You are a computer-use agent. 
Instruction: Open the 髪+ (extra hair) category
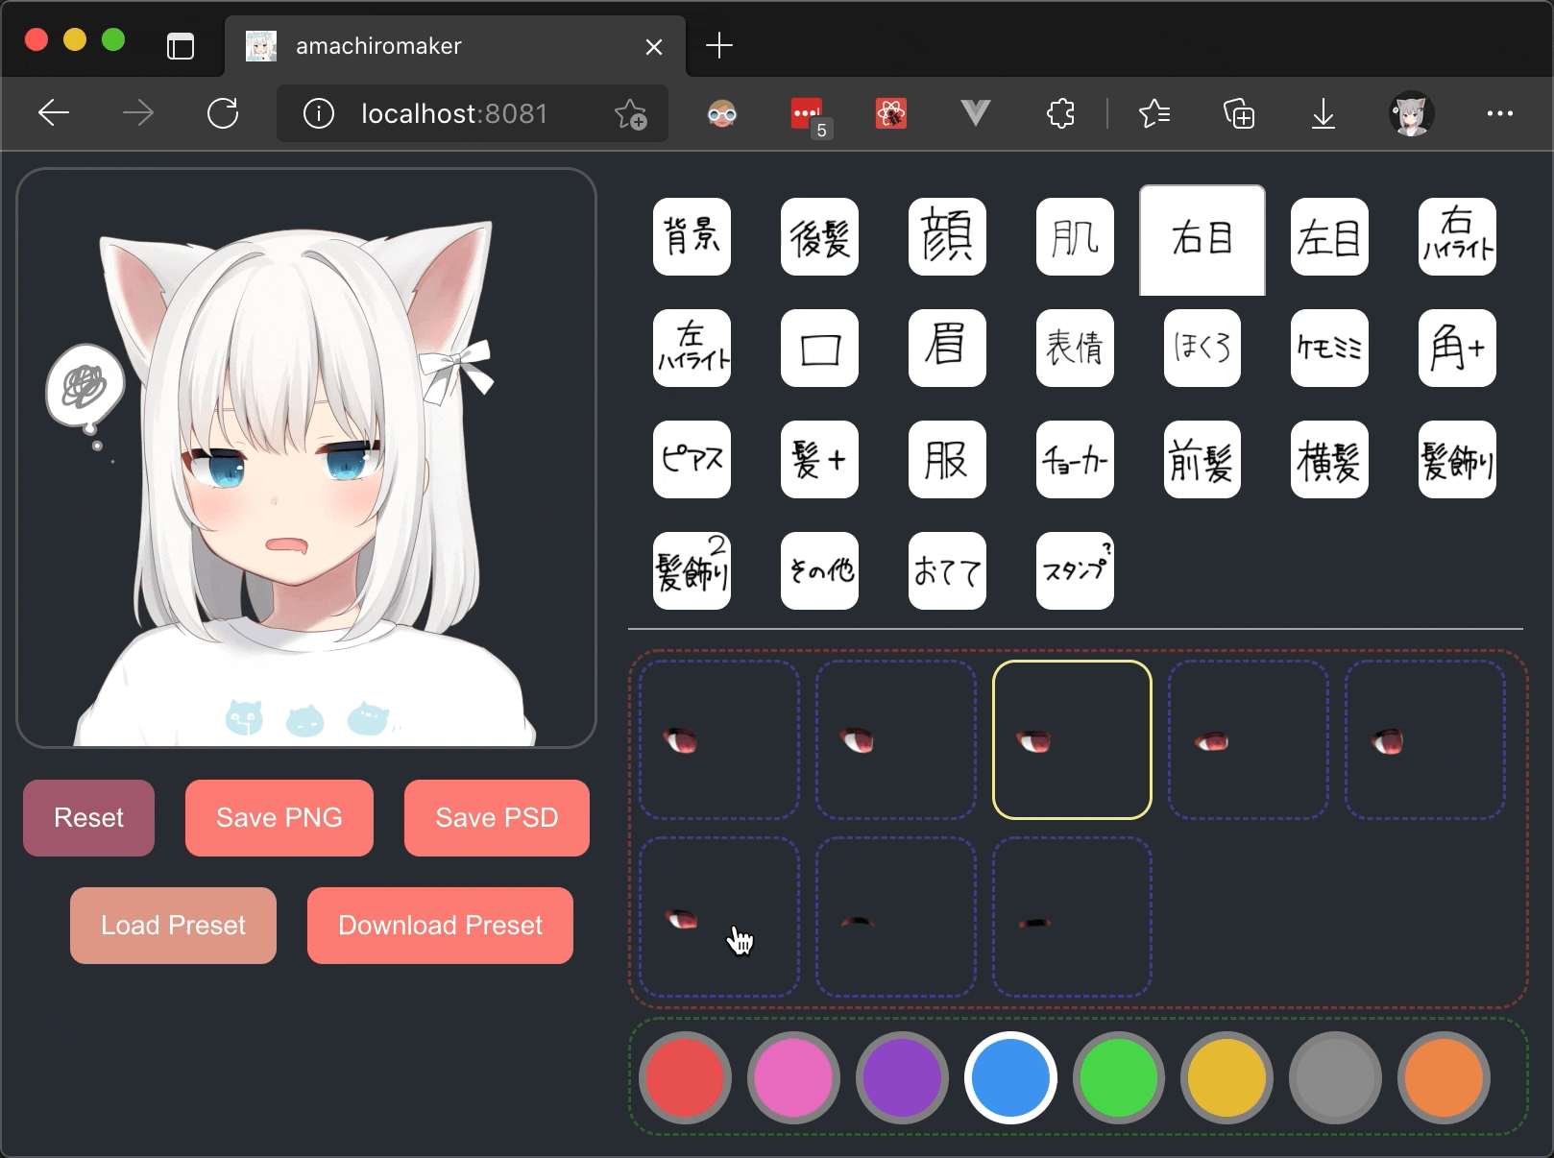(x=819, y=460)
